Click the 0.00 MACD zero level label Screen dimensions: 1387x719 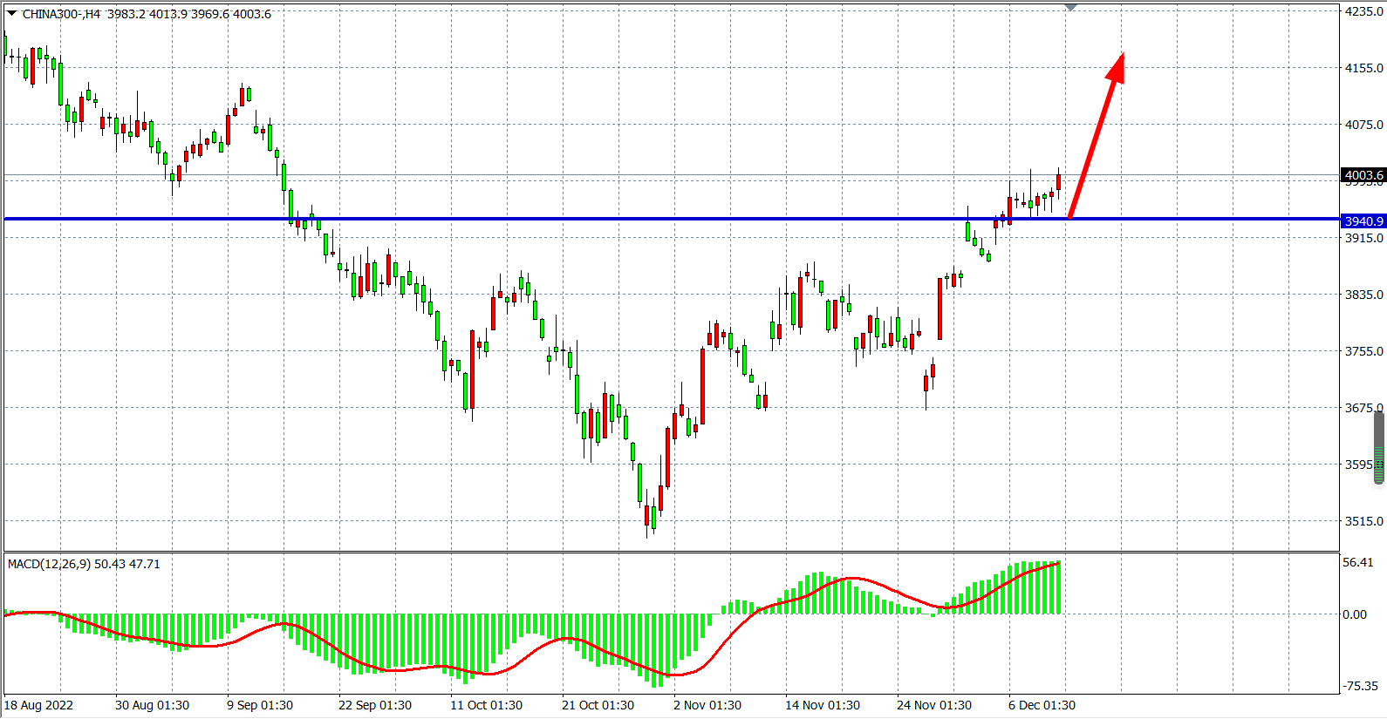coord(1355,614)
